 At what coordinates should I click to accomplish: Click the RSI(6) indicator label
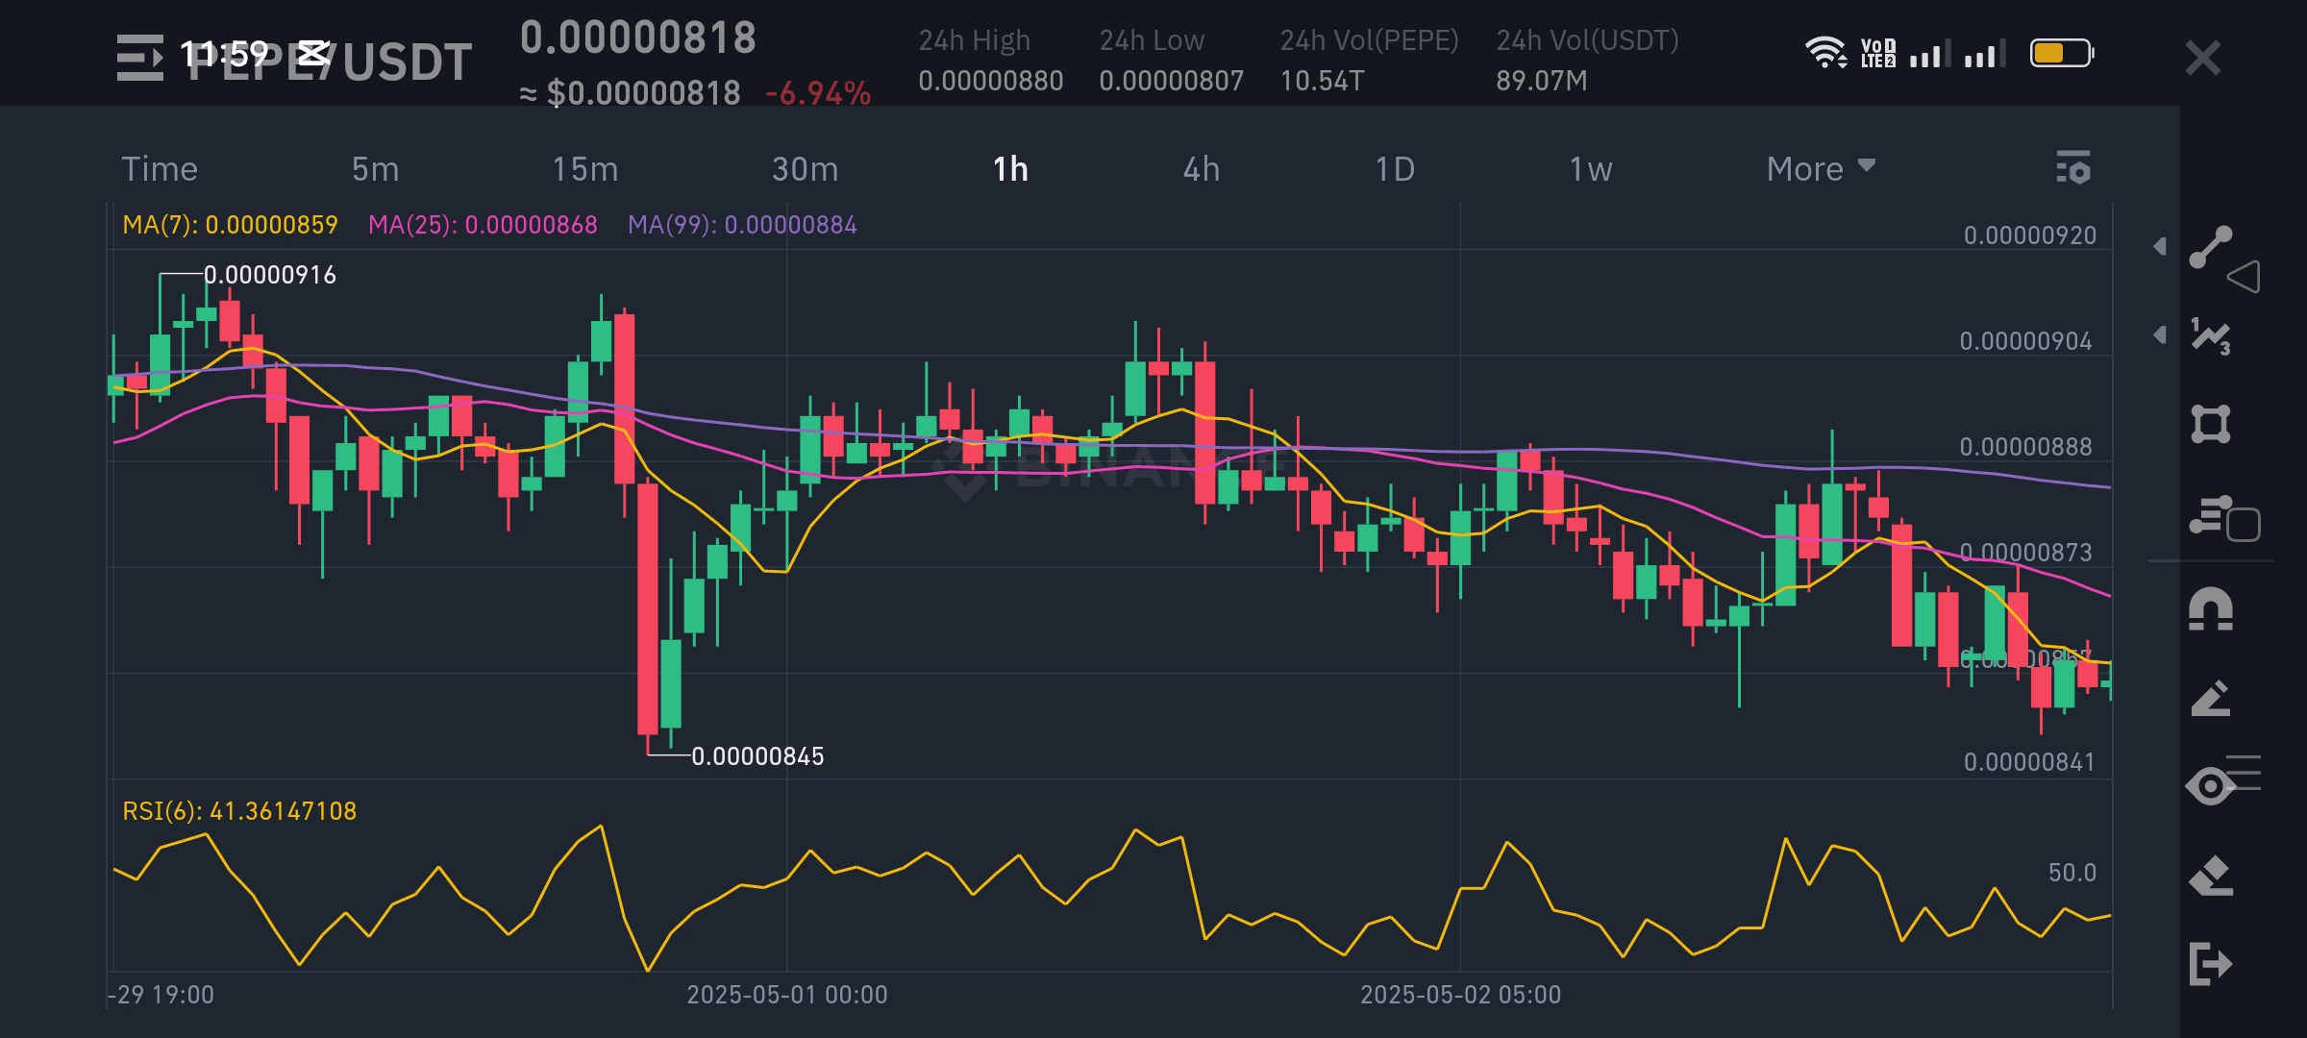click(x=239, y=811)
